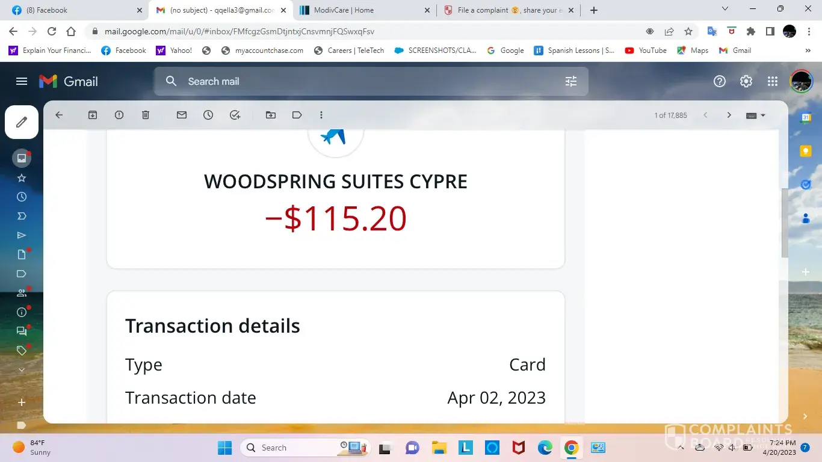Toggle the Gmail main menu hamburger
The width and height of the screenshot is (822, 462).
click(x=22, y=81)
